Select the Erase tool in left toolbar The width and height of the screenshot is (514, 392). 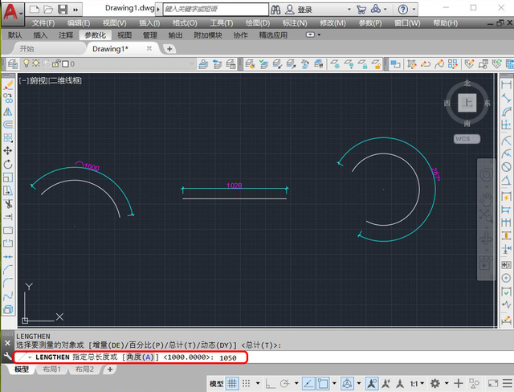click(8, 85)
